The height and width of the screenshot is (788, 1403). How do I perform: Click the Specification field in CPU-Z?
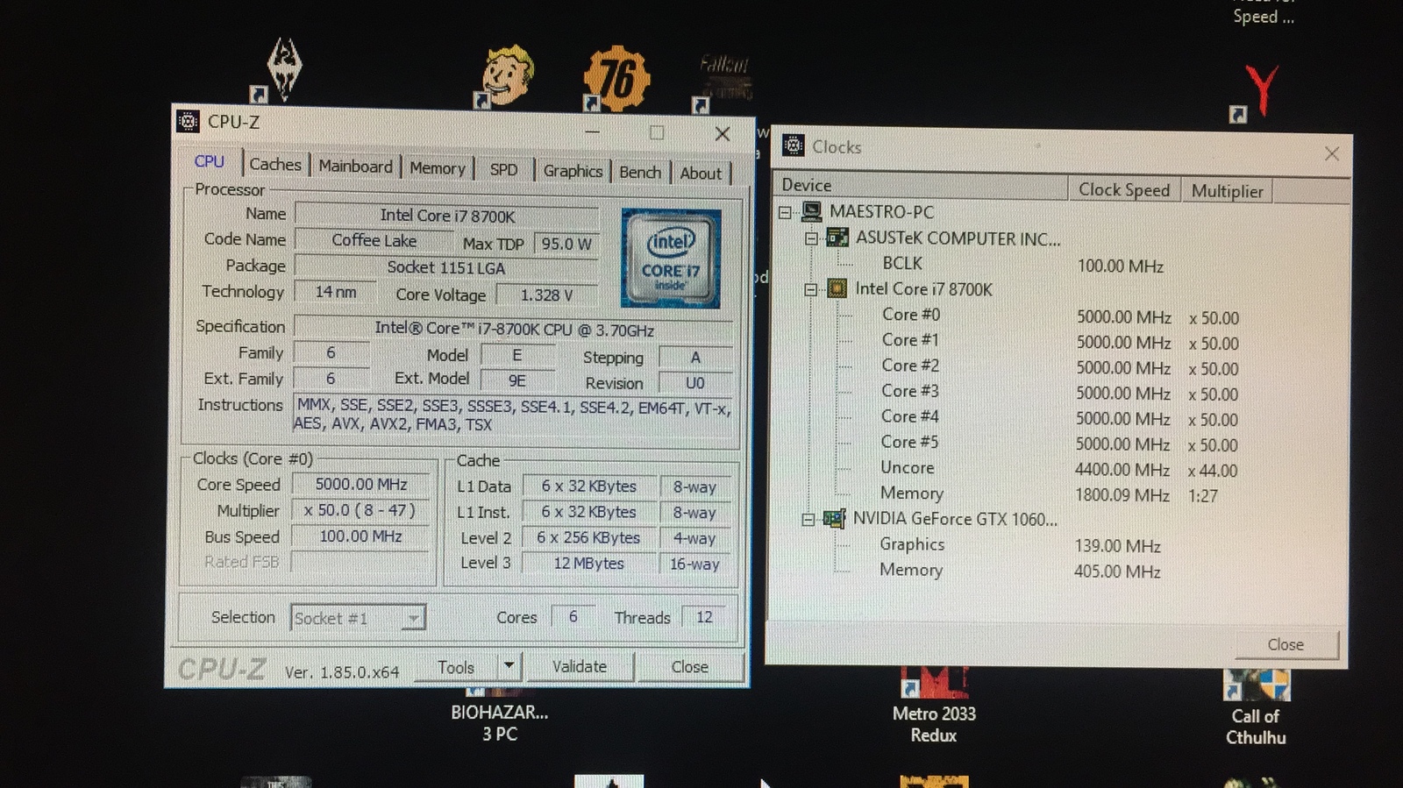(514, 329)
